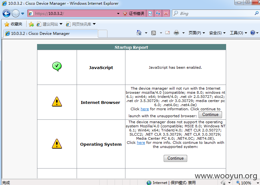Toggle the Compatibility View broken-page icon
The image size is (260, 185).
pos(150,13)
